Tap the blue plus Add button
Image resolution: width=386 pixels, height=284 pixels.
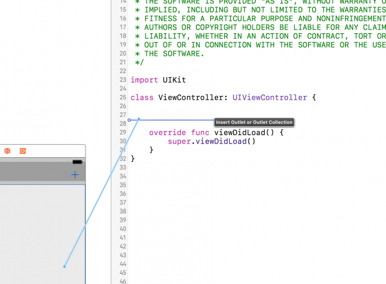tap(75, 174)
